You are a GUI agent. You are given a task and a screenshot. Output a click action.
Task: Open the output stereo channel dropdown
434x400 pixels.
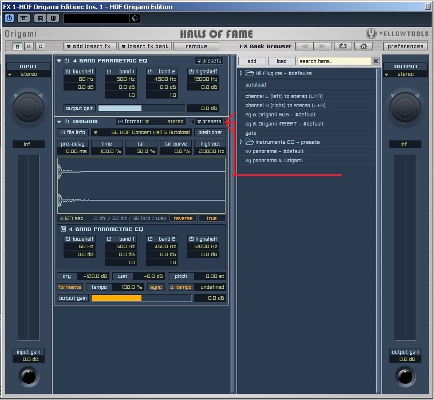point(405,74)
